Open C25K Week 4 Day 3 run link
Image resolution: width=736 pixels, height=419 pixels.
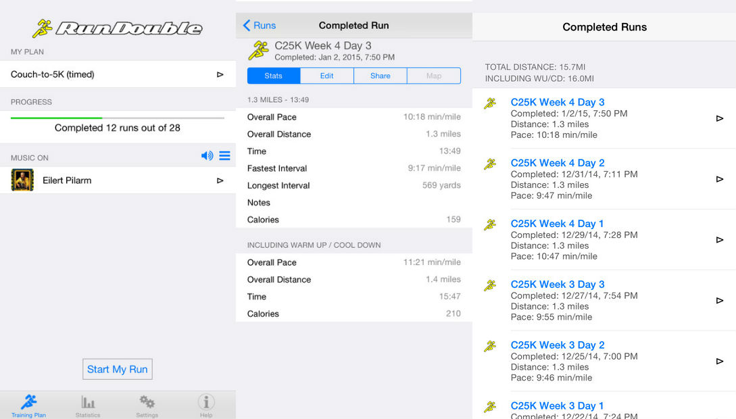[558, 102]
